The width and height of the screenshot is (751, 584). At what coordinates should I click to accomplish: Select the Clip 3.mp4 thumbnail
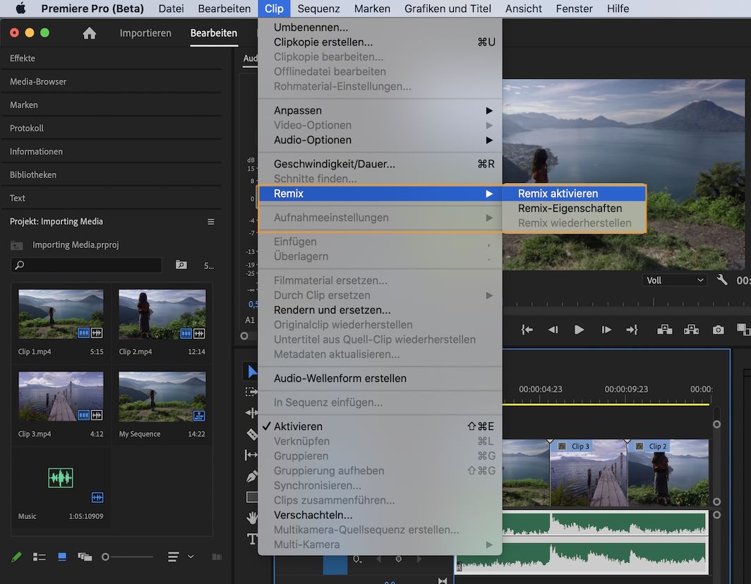pos(61,395)
